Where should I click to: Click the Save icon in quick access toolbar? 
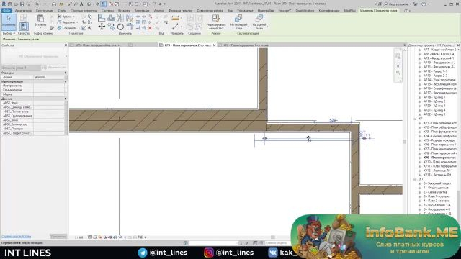[x=22, y=4]
